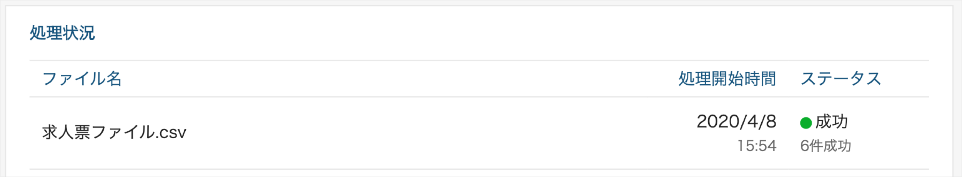
Task: Click the 15:54 start time
Action: [x=757, y=146]
